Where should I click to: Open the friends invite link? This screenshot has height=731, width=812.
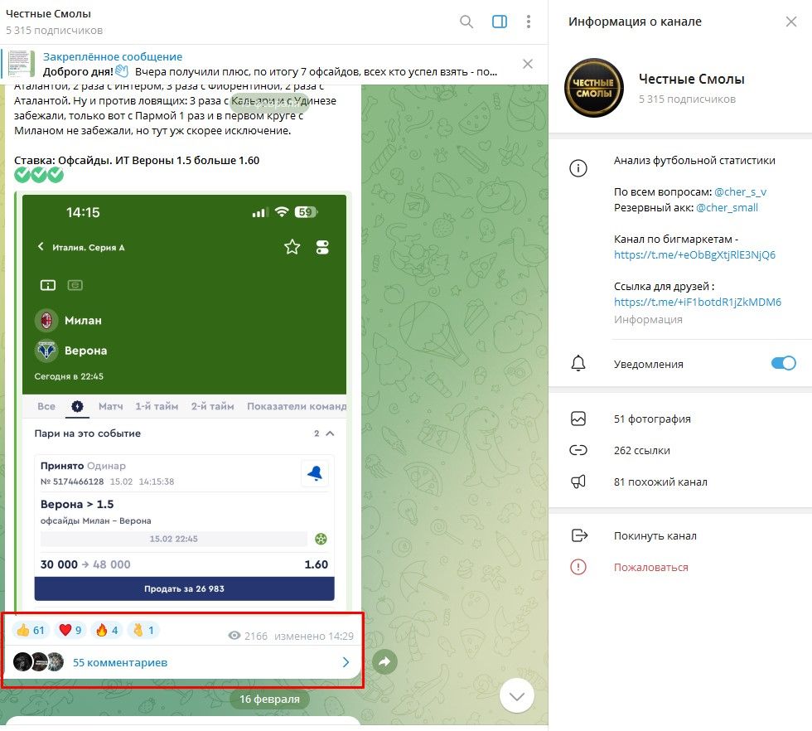698,302
